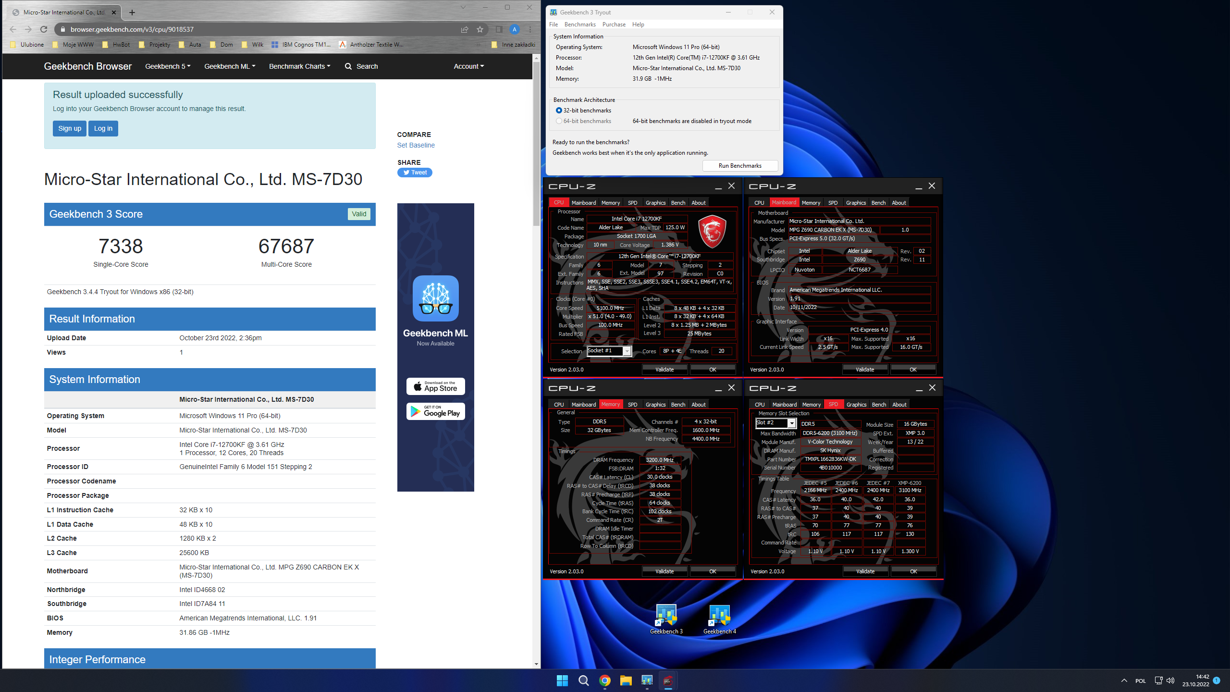Click the CPU-Z taskbar icon
Viewport: 1230px width, 692px height.
[x=668, y=680]
